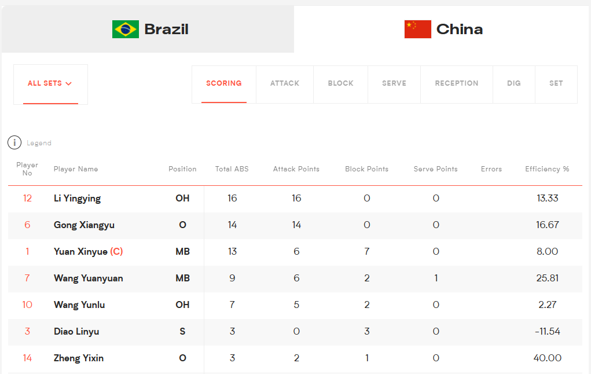Viewport: 591px width, 374px height.
Task: Sort by Total ABS column header
Action: click(x=232, y=169)
